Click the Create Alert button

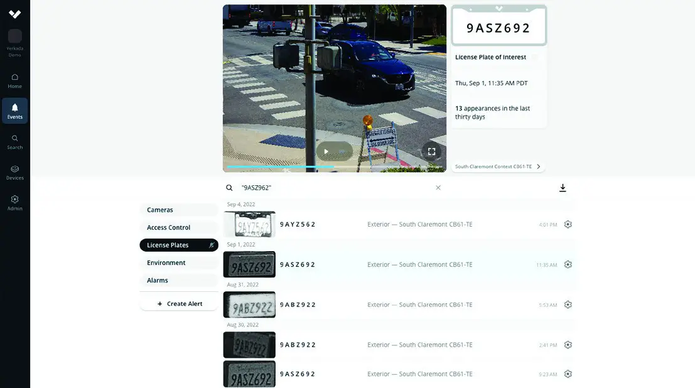pyautogui.click(x=179, y=303)
